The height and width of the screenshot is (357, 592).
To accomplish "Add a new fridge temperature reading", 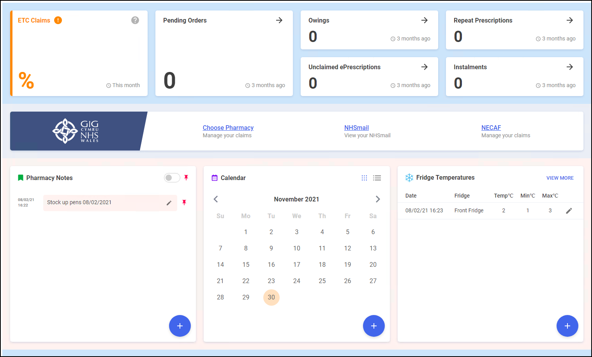I will tap(567, 326).
